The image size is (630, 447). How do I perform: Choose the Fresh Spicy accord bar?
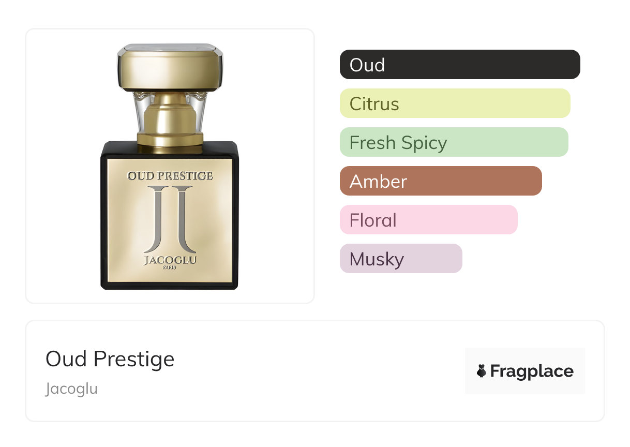click(x=454, y=142)
